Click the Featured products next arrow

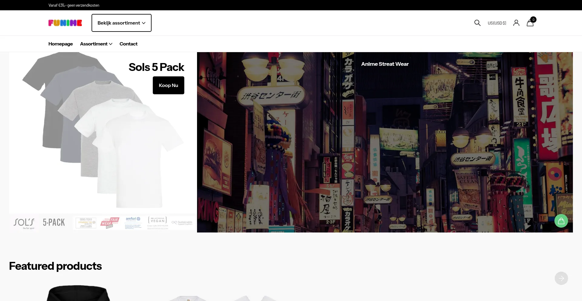pos(561,278)
